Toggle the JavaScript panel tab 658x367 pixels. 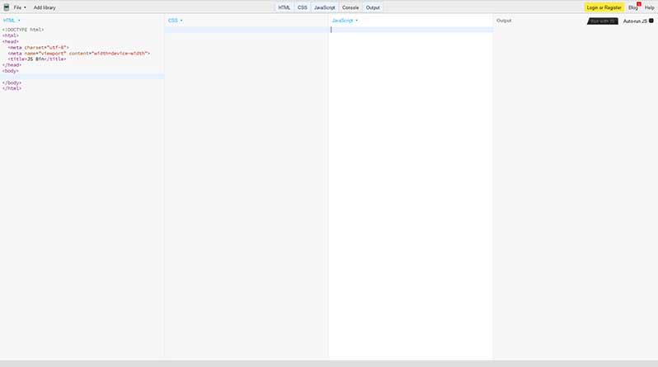[324, 7]
